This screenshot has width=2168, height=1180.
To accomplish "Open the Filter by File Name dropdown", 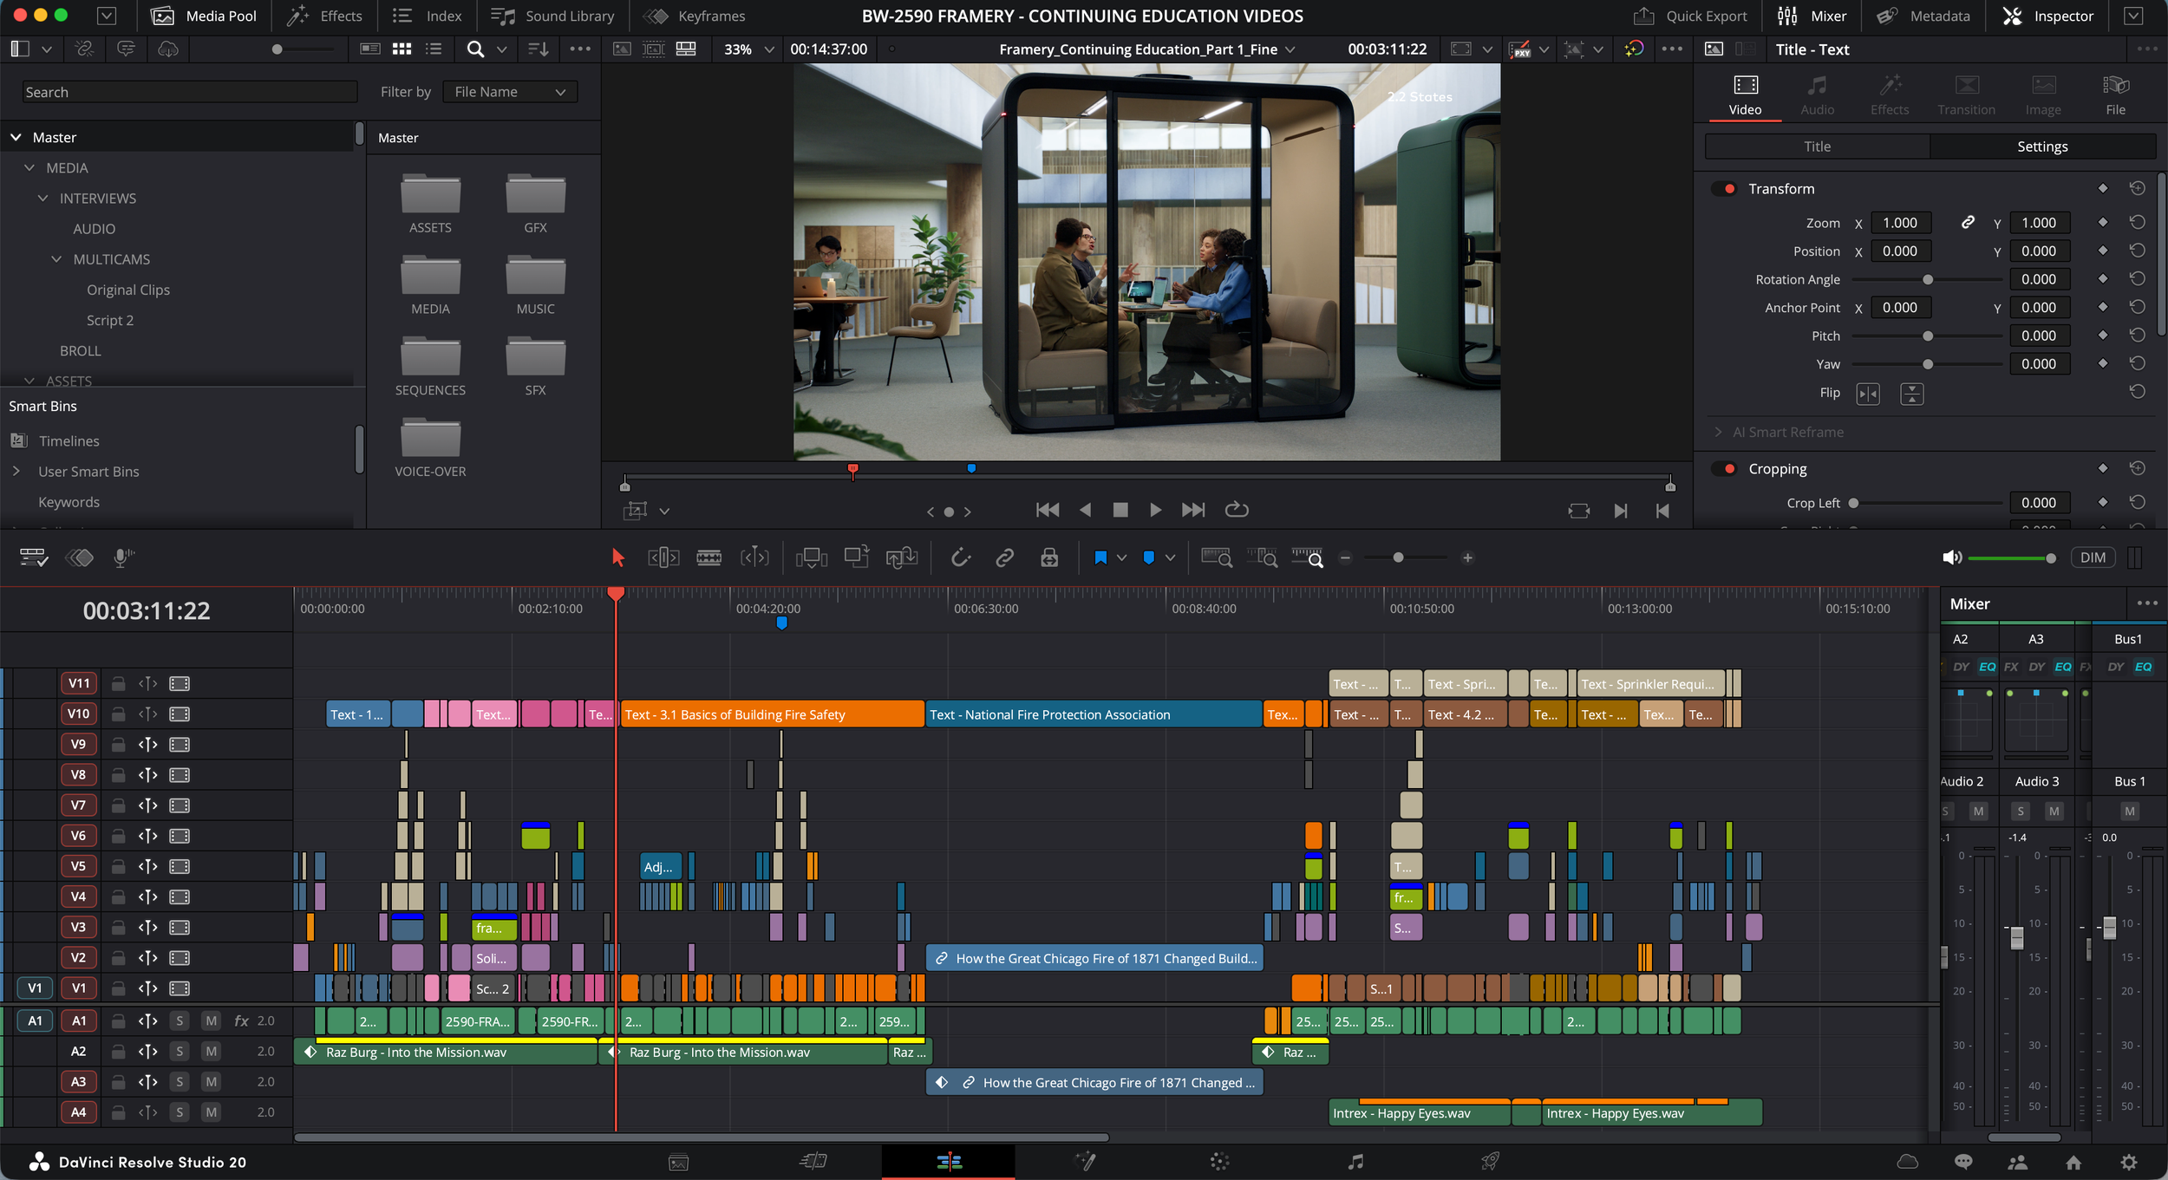I will tap(510, 92).
